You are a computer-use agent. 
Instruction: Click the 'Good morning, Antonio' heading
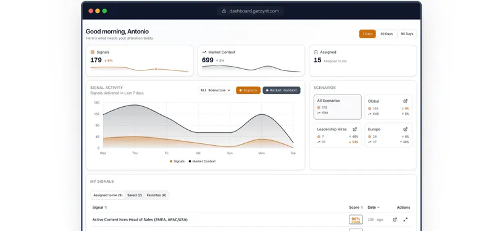(117, 31)
